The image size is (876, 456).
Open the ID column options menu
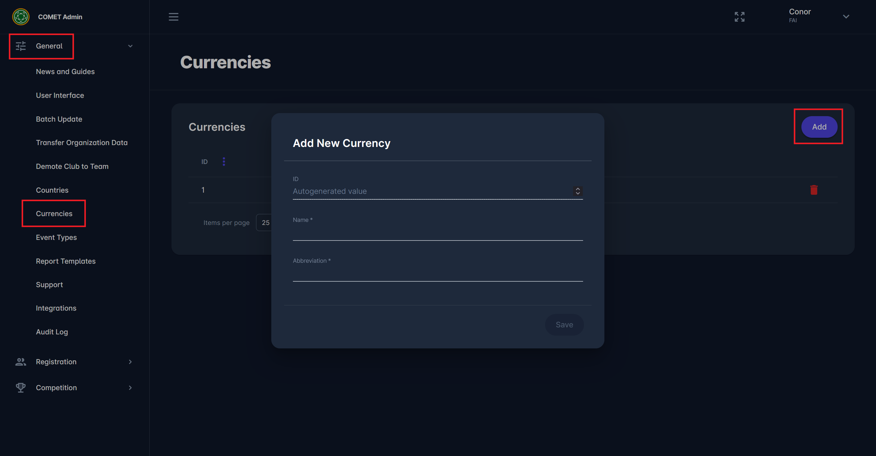(224, 162)
